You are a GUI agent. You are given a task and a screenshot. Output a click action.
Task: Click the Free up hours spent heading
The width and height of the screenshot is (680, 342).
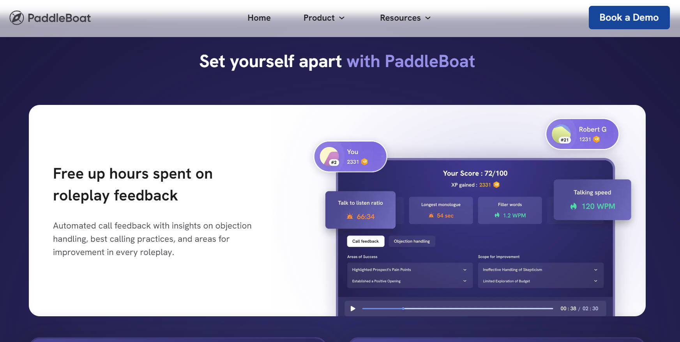tap(133, 184)
